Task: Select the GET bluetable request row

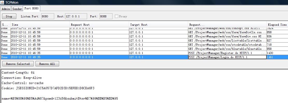Action: (144, 49)
